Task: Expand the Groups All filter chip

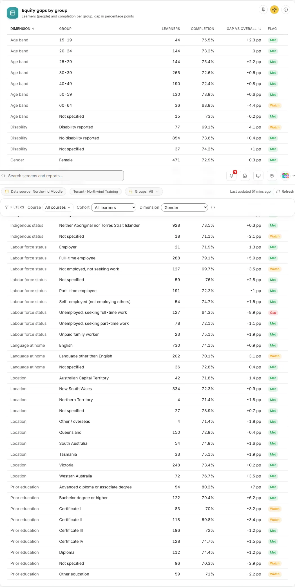Action: point(144,192)
